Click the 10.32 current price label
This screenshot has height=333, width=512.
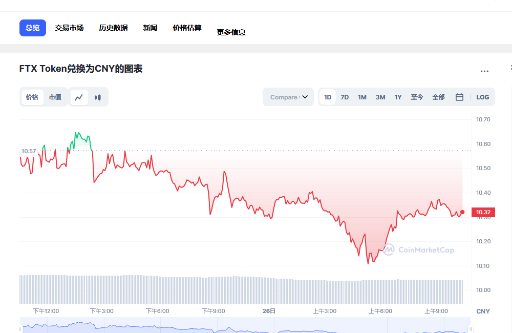(x=483, y=212)
